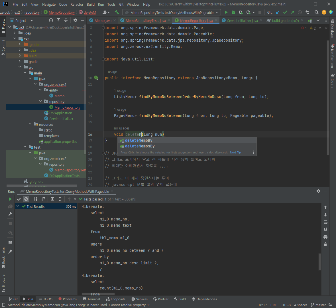The image size is (336, 308).
Task: Toggle soft-wrap in the console
Action: (325, 222)
